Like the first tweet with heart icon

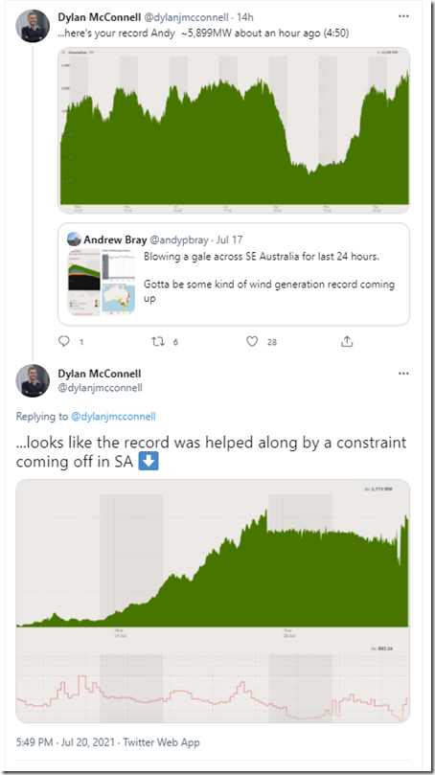click(x=252, y=341)
